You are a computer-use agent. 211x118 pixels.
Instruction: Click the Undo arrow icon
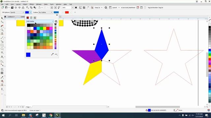click(x=39, y=8)
